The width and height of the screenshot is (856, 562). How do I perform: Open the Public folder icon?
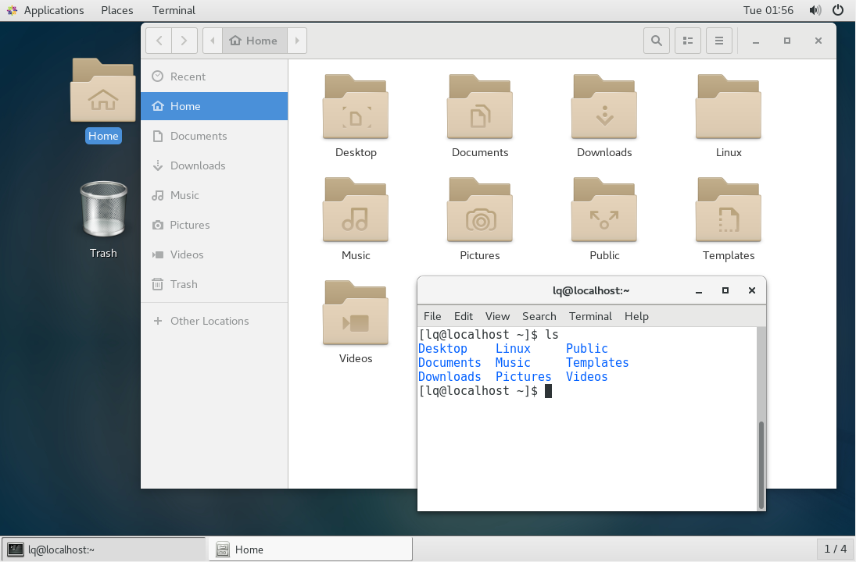pos(604,210)
